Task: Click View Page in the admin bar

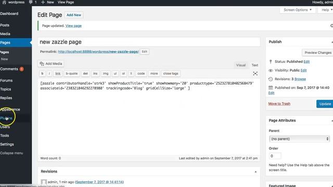Action: point(66,2)
